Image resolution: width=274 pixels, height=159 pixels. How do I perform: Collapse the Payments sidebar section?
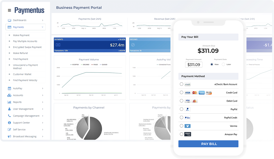(x=42, y=27)
